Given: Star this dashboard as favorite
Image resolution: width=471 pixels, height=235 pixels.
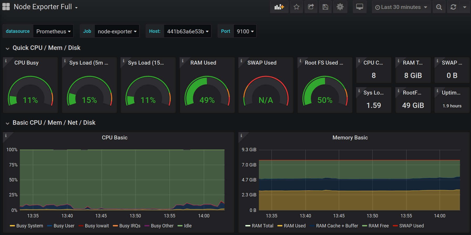Looking at the screenshot, I should [296, 7].
